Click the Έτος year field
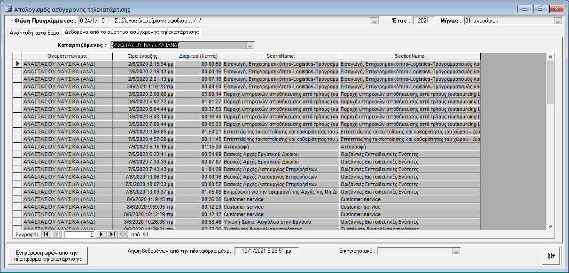The height and width of the screenshot is (273, 569). (423, 21)
